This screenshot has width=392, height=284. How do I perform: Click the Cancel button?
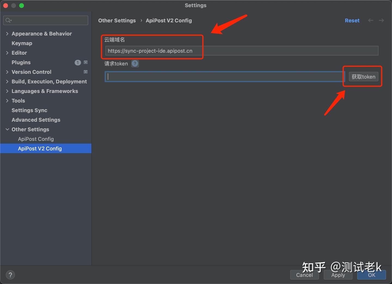coord(304,275)
